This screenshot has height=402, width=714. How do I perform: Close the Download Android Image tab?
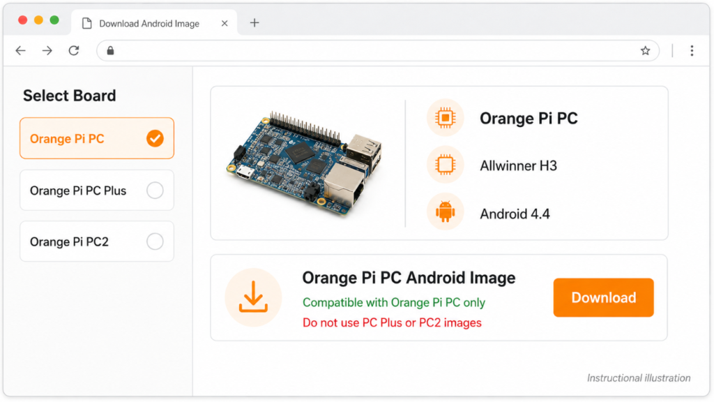(x=225, y=23)
